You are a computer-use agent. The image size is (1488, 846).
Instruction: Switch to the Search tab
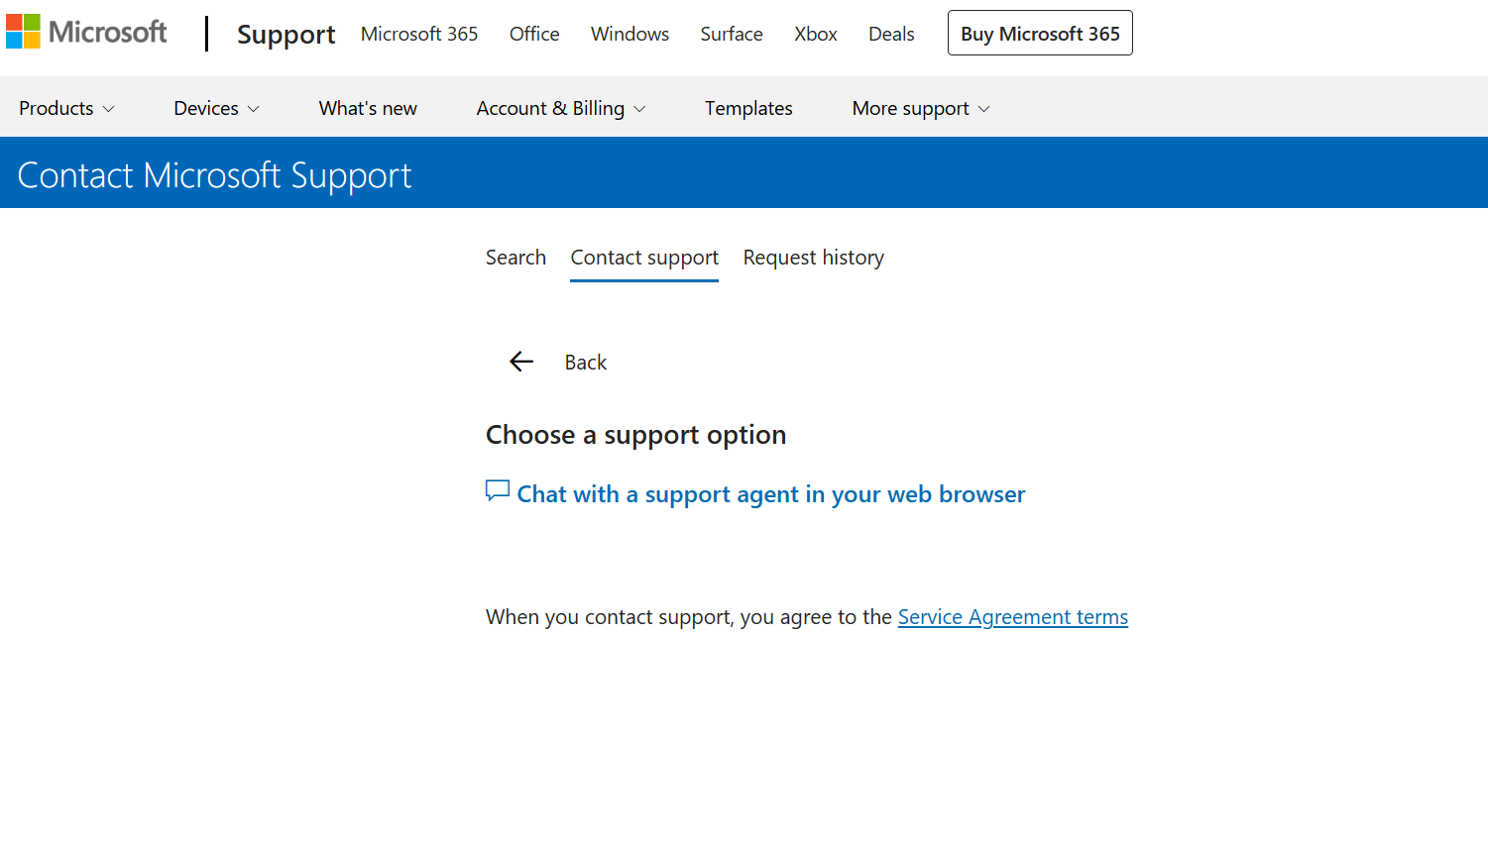515,258
